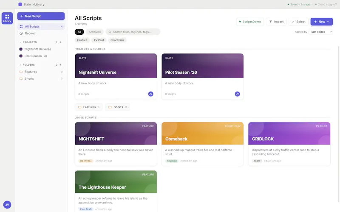The height and width of the screenshot is (212, 340).
Task: Click the vertical scrollbar on the right
Action: pos(338,124)
